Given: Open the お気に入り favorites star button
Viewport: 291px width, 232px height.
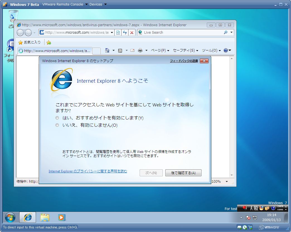Looking at the screenshot, I should click(30, 42).
